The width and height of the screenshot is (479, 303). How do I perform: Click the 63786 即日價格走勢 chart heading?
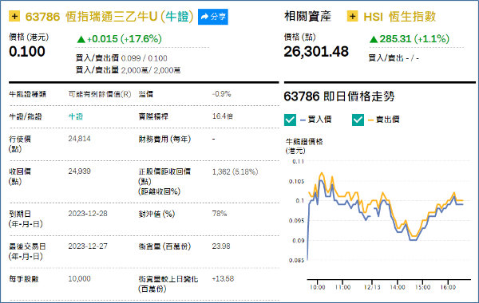click(339, 96)
